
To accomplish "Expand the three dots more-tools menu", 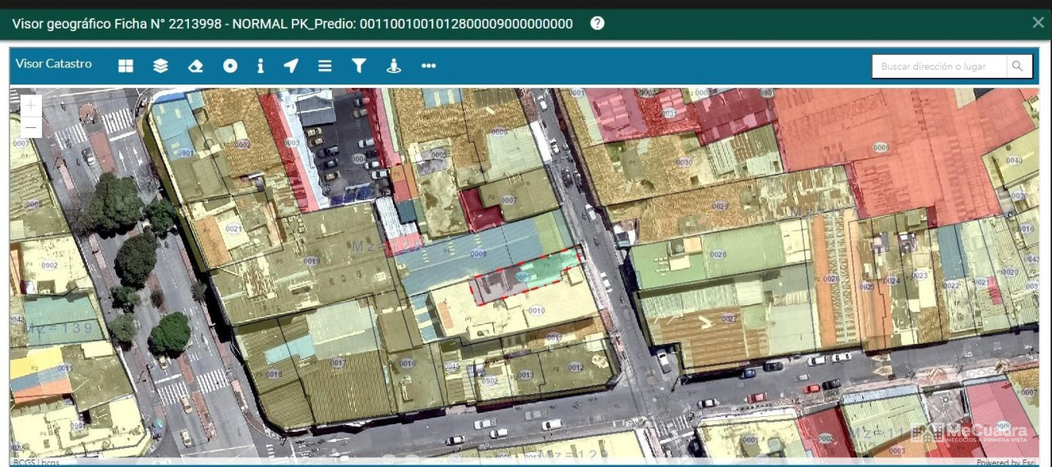I will pos(428,66).
